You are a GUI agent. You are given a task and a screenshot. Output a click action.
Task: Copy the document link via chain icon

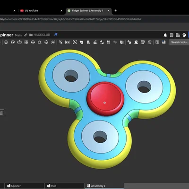pyautogui.click(x=26, y=35)
